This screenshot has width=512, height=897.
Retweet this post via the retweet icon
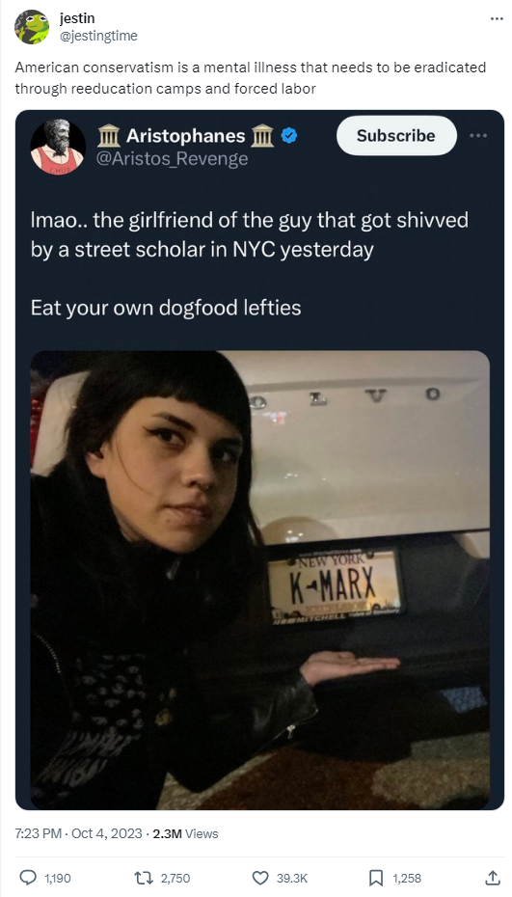tap(141, 877)
